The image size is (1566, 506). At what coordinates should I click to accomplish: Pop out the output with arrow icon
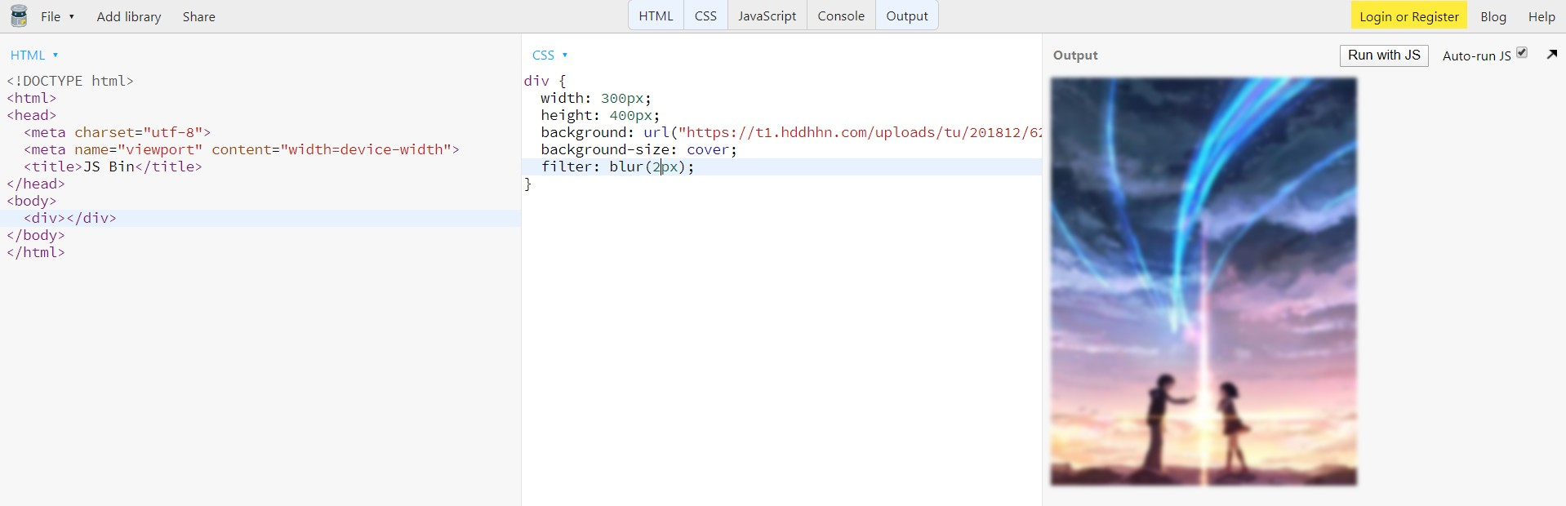point(1551,55)
